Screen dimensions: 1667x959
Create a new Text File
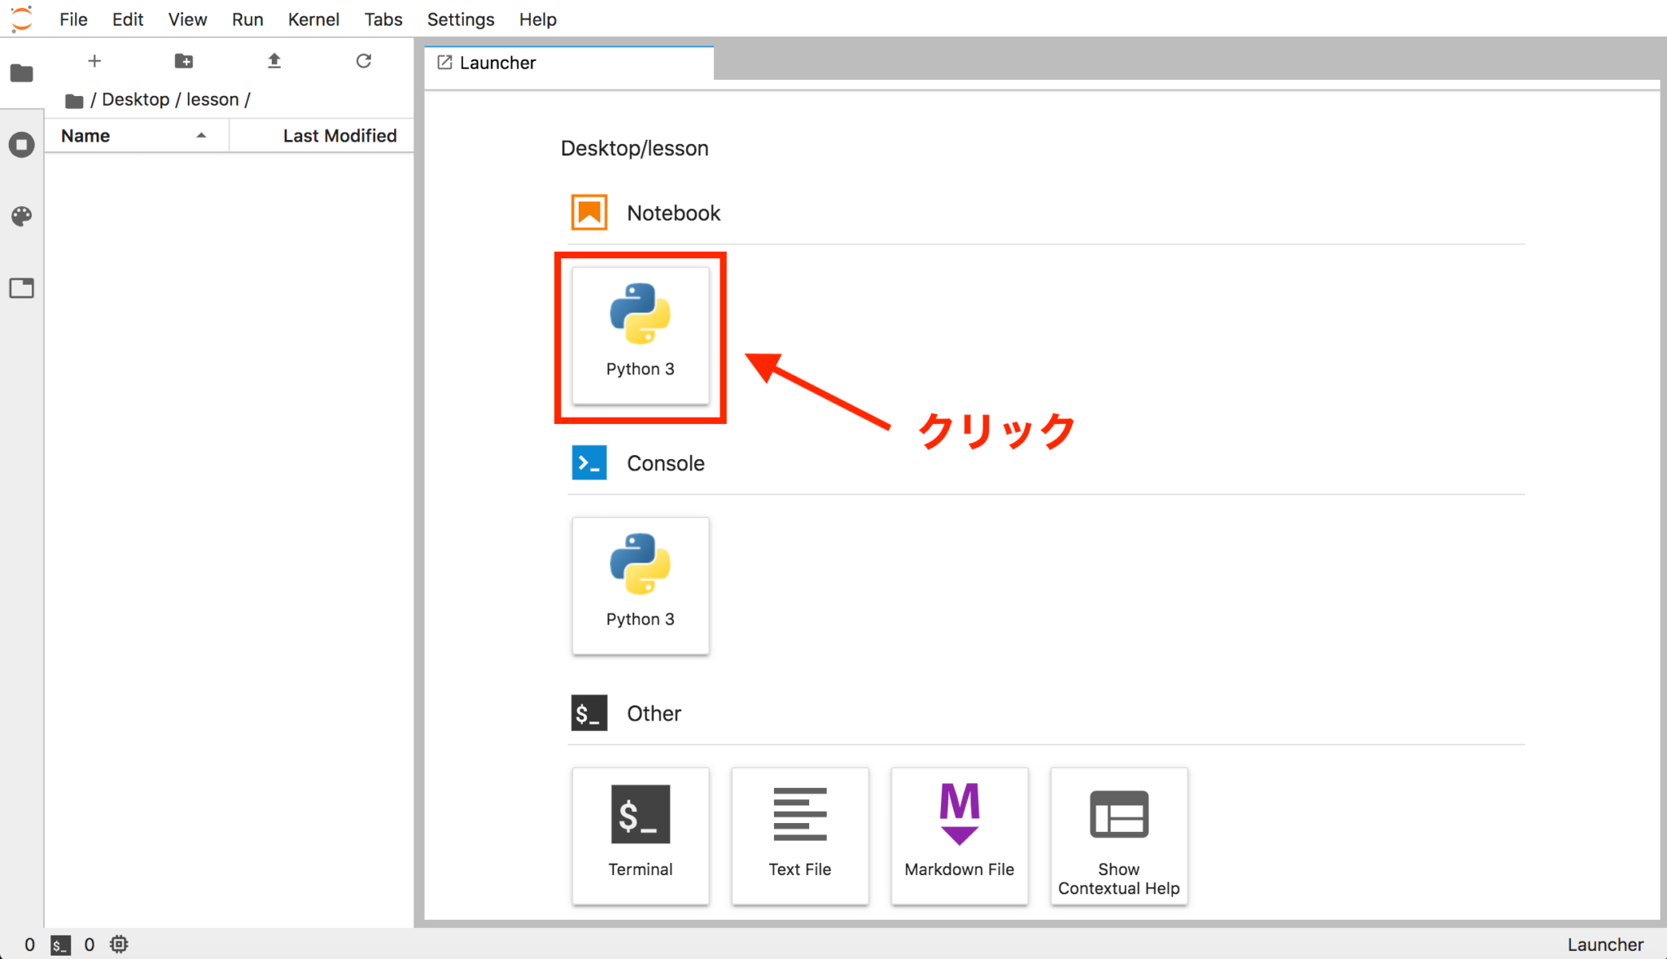800,835
